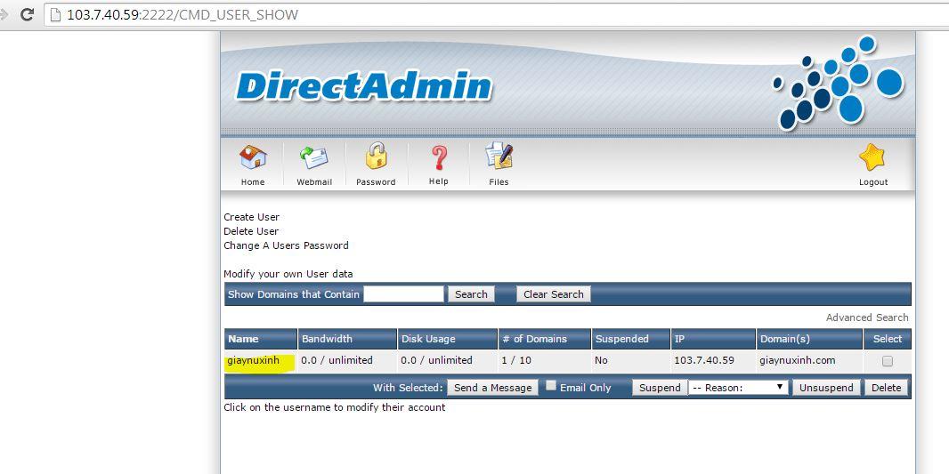Click the Delete User link
The image size is (949, 474).
pyautogui.click(x=251, y=231)
